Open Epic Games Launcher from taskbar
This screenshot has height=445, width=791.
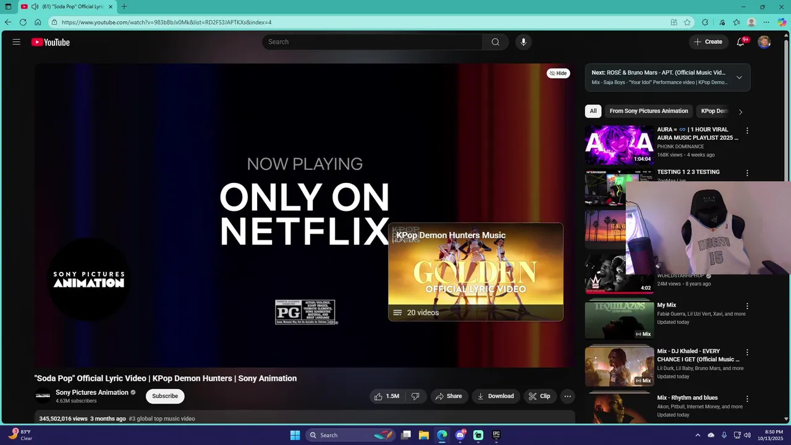tap(496, 435)
